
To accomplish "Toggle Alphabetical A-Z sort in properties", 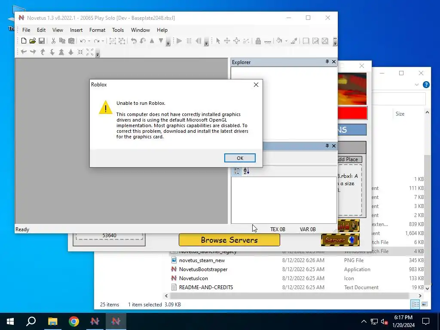I will coord(246,171).
